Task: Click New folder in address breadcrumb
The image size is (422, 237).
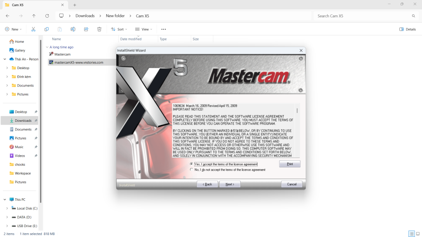Action: point(115,16)
